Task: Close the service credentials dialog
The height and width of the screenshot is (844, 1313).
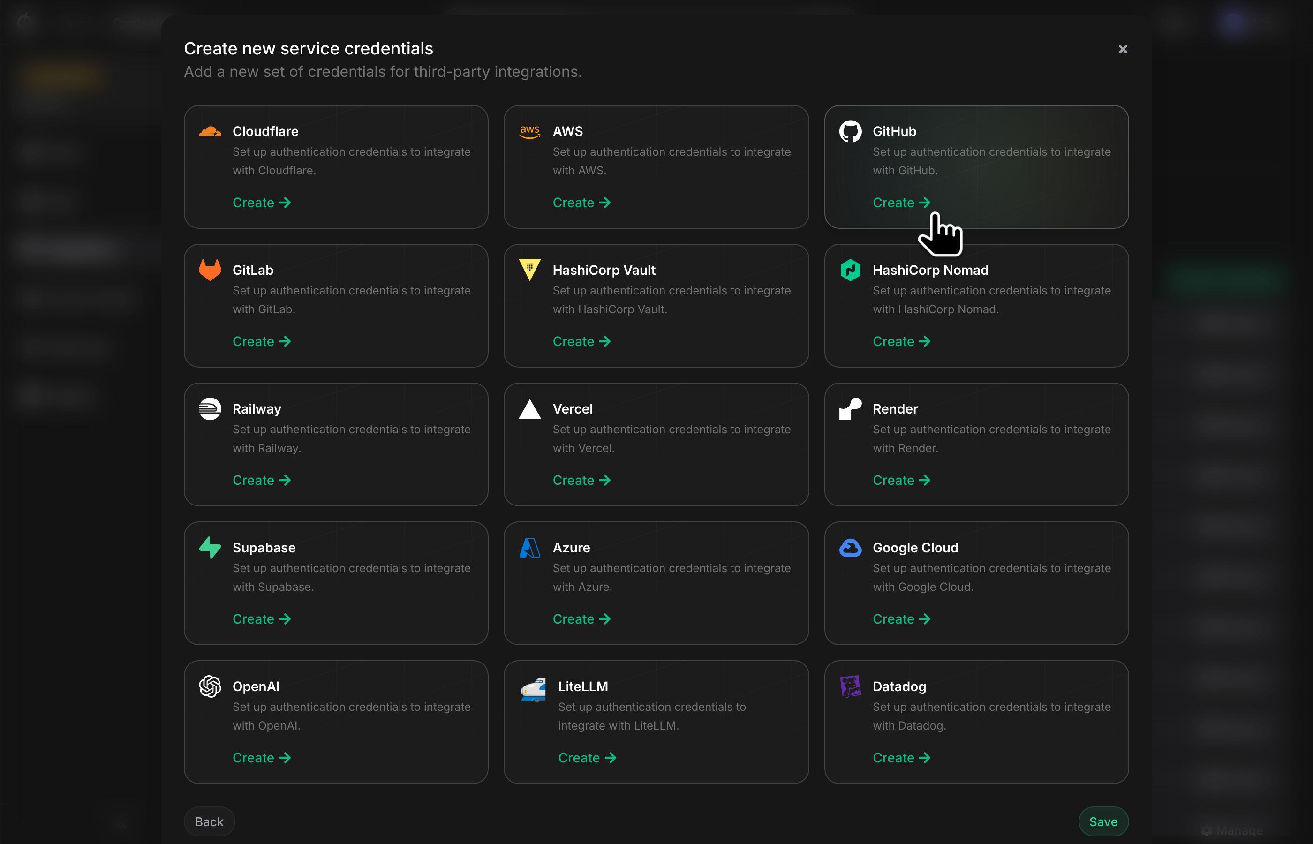Action: pos(1123,49)
